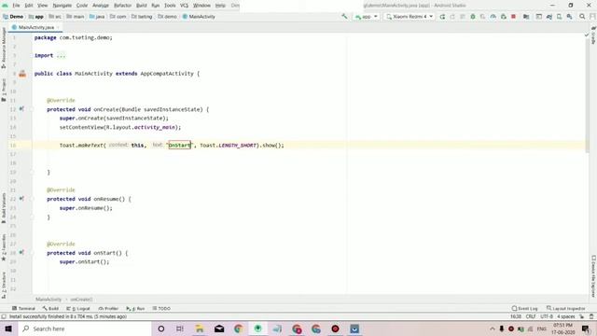Click the Debug app bug icon

click(473, 17)
